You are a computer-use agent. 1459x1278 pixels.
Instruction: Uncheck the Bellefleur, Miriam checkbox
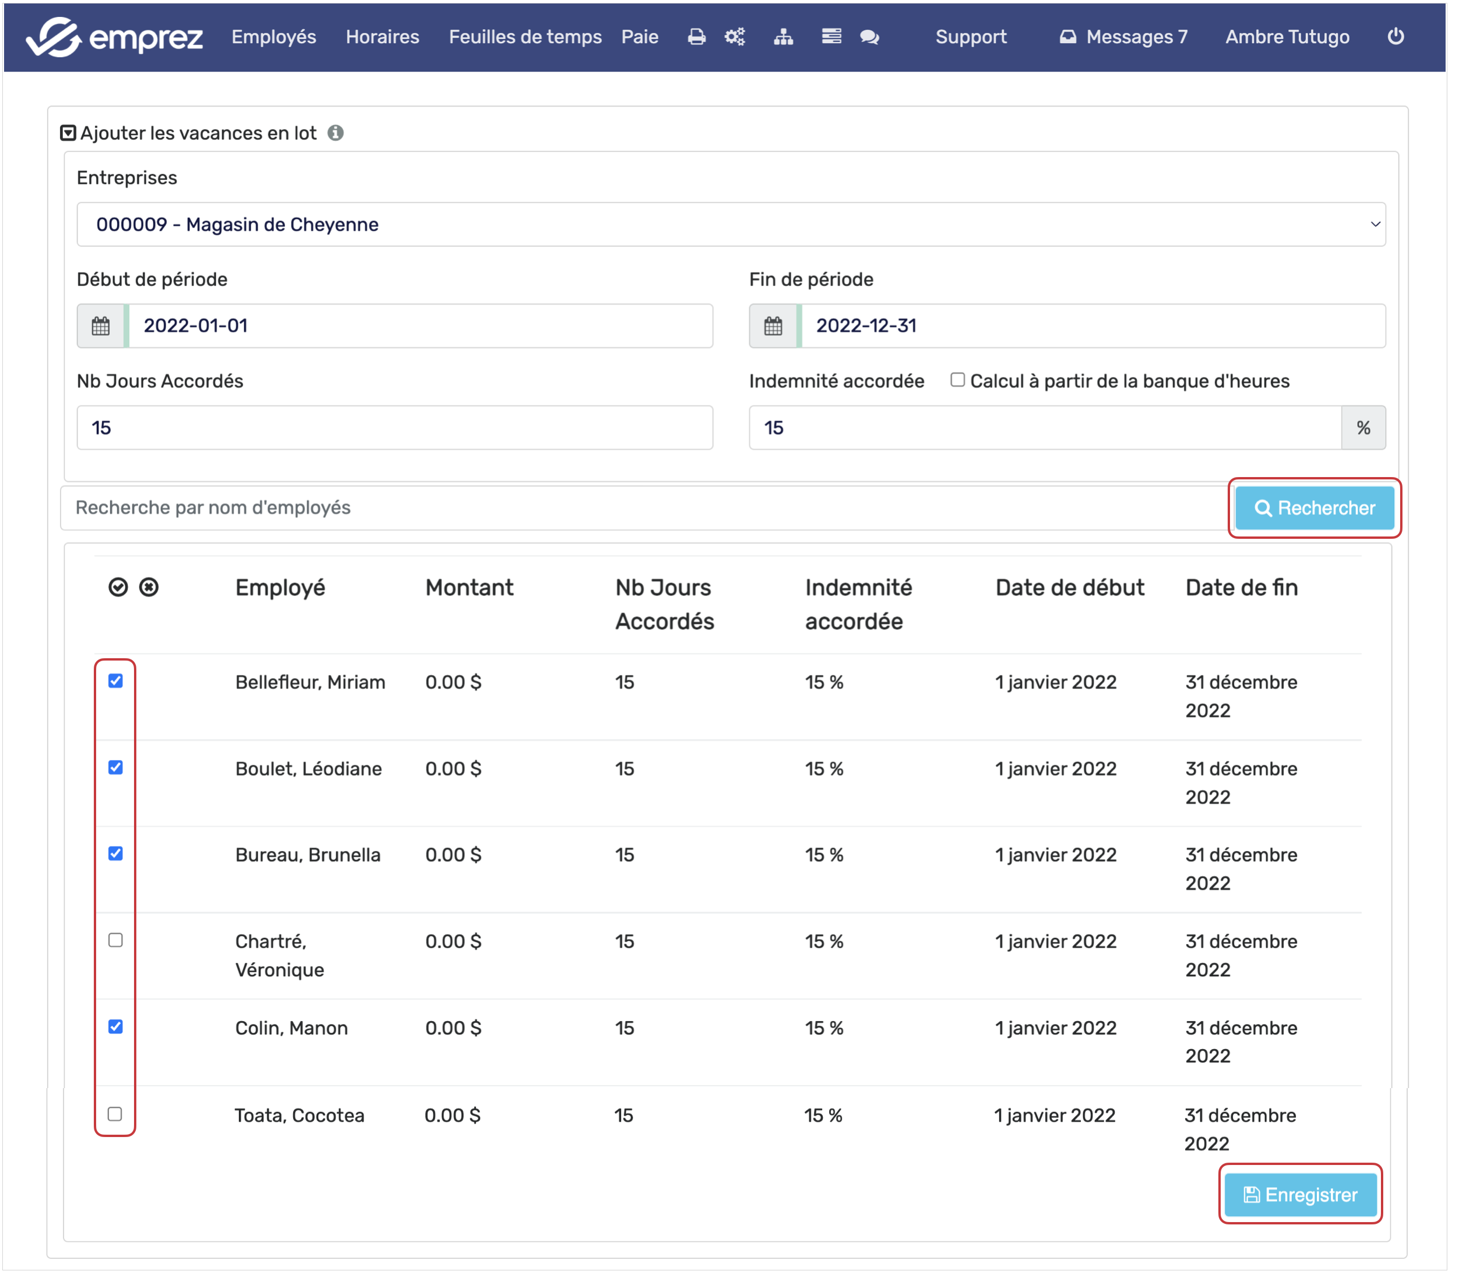pyautogui.click(x=115, y=681)
